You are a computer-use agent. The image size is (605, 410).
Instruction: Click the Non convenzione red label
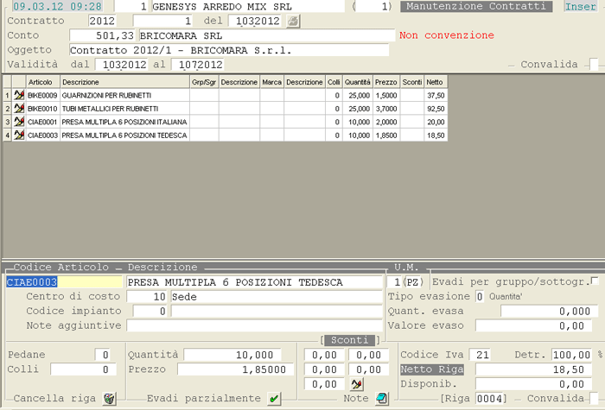pos(447,35)
